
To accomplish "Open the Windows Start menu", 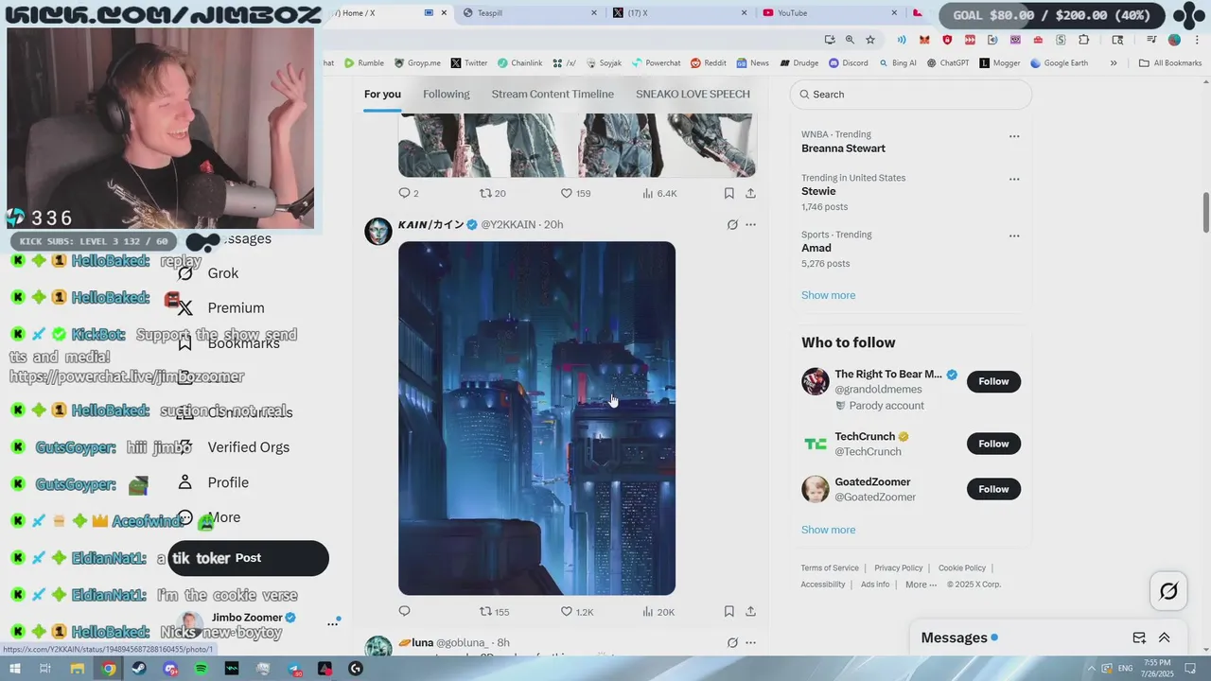I will pos(14,669).
